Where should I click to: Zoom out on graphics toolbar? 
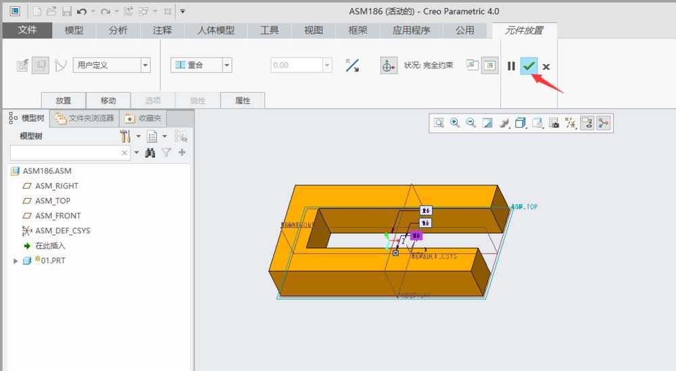pos(471,123)
